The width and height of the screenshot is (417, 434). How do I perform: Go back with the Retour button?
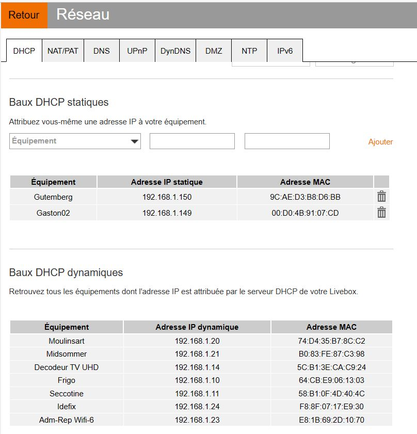coord(24,15)
